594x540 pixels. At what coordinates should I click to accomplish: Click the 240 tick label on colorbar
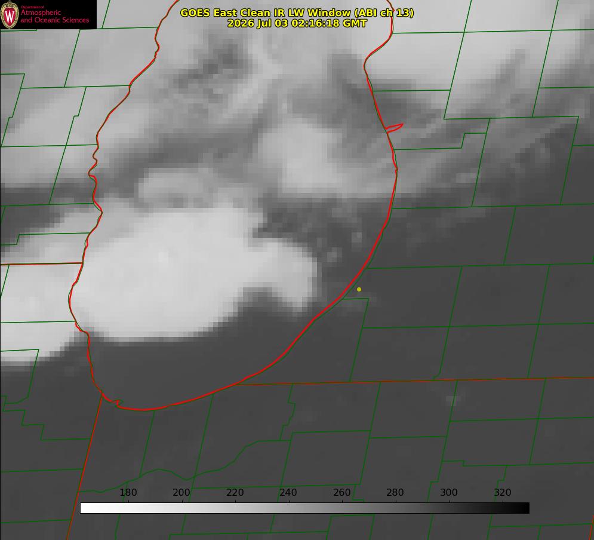(288, 492)
